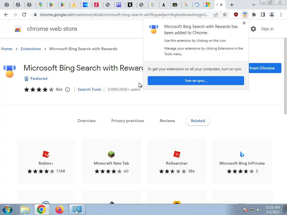
Task: Switch to the Google Maps tab
Action: [x=40, y=5]
